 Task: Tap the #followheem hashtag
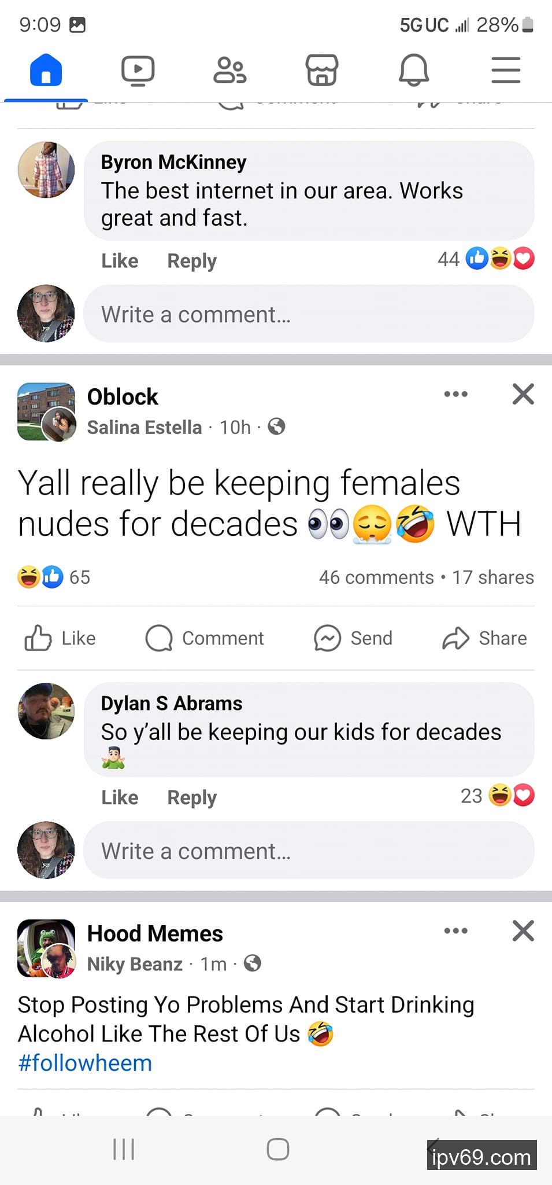click(x=85, y=1063)
